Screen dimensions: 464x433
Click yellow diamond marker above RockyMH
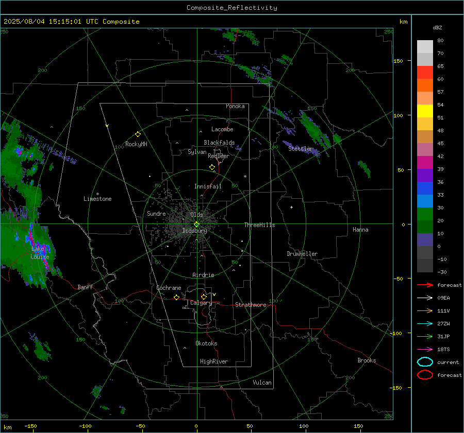point(138,134)
